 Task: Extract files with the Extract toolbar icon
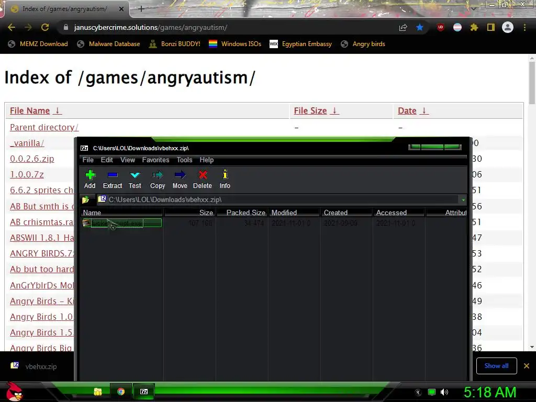tap(113, 180)
